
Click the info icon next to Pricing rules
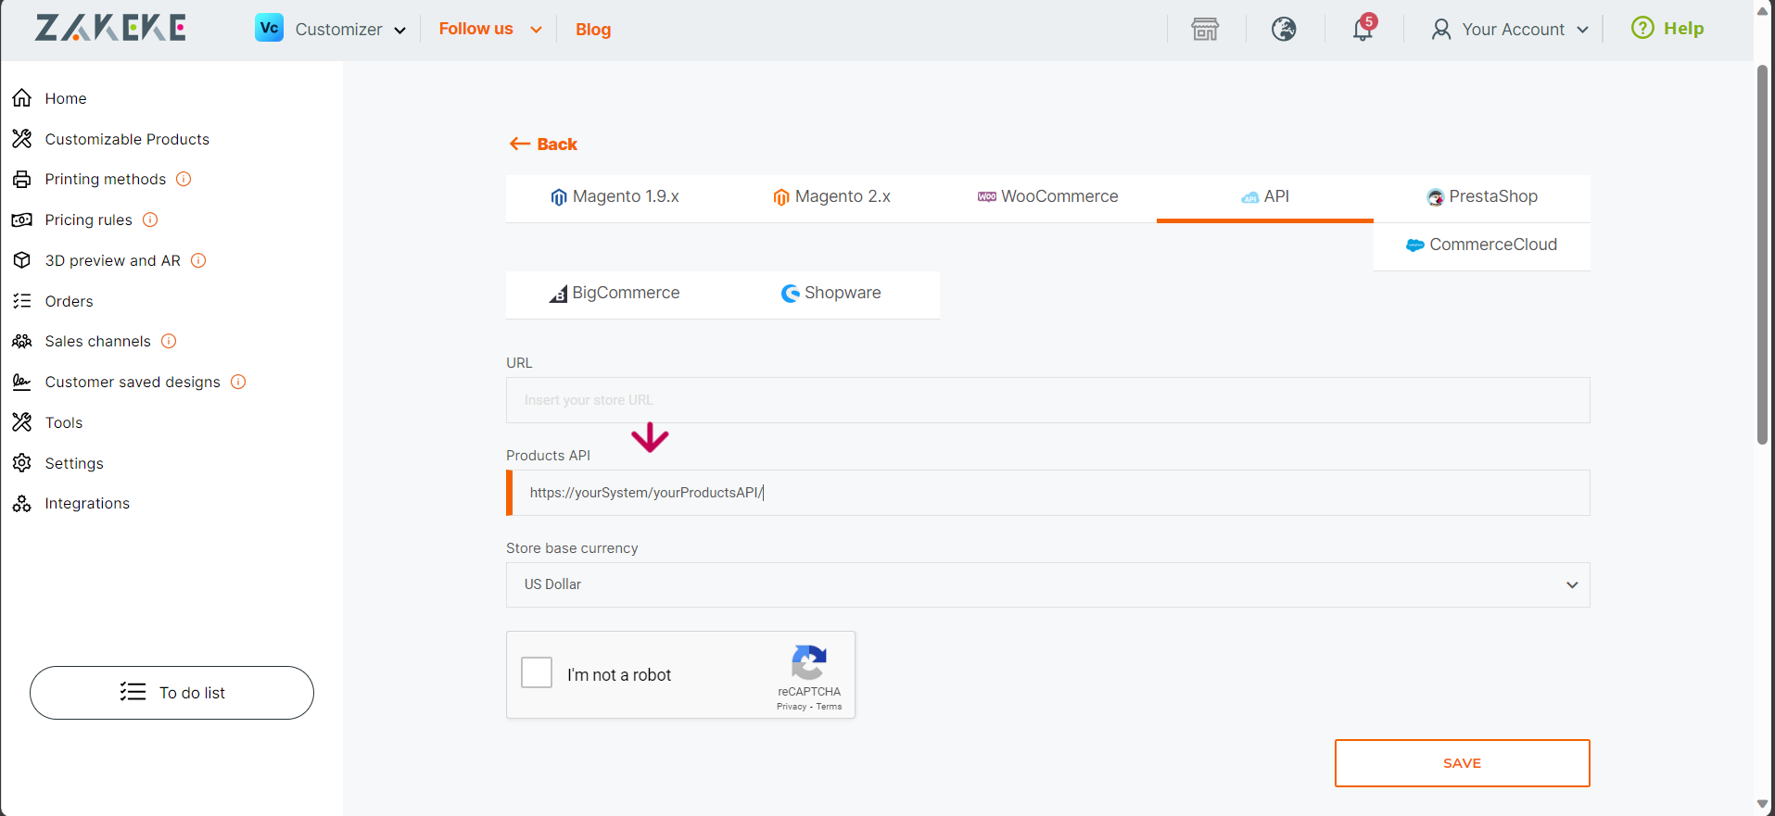click(x=150, y=220)
